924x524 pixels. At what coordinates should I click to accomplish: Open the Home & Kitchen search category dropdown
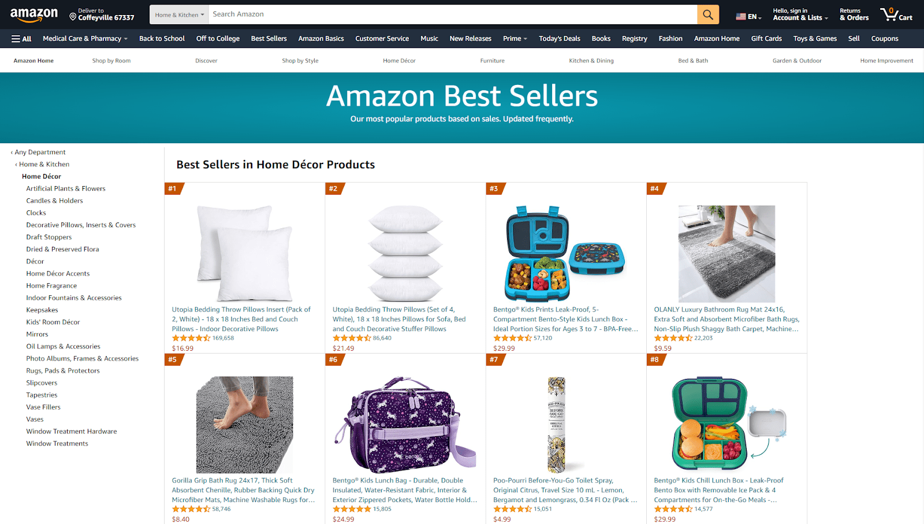(180, 15)
